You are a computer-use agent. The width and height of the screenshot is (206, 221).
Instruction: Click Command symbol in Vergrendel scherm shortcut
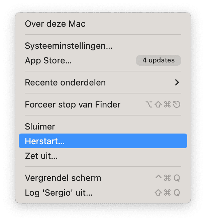click(x=167, y=178)
